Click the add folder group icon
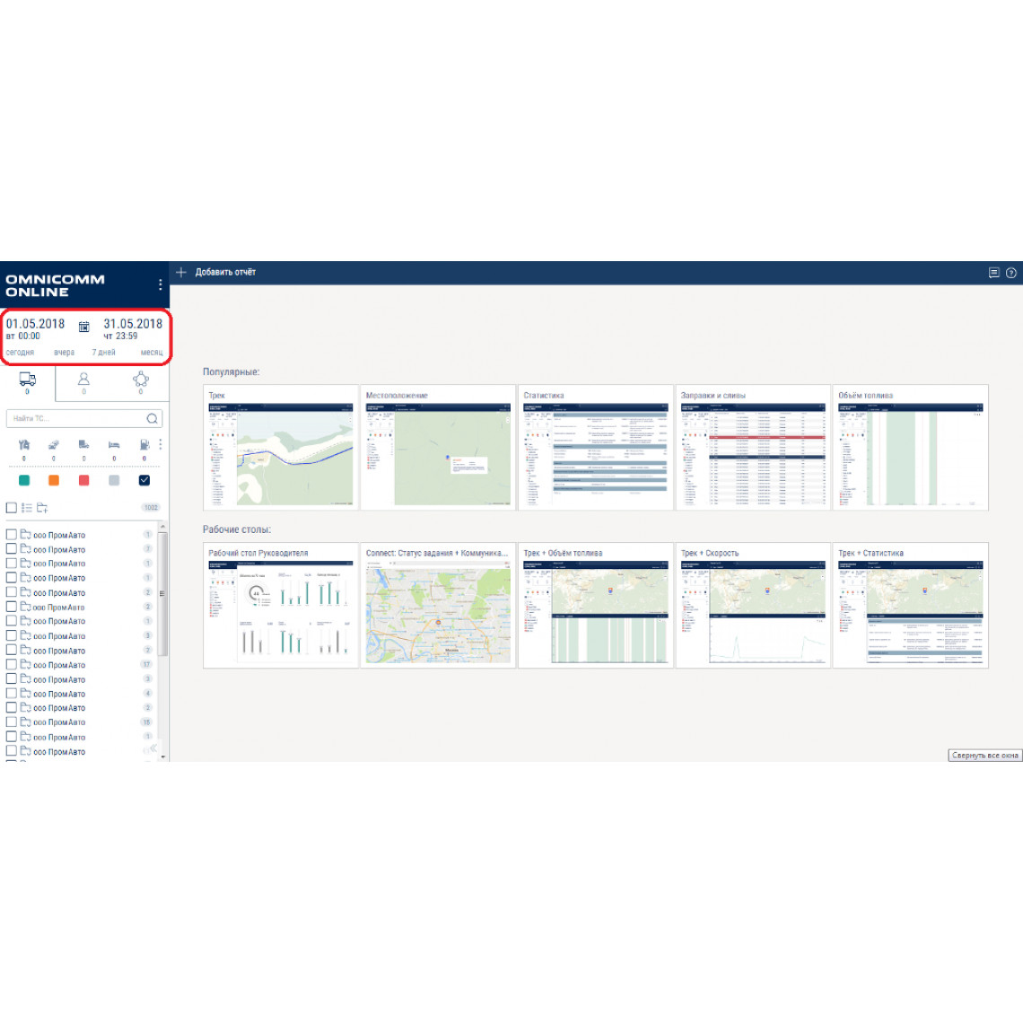The width and height of the screenshot is (1023, 1023). coord(42,508)
